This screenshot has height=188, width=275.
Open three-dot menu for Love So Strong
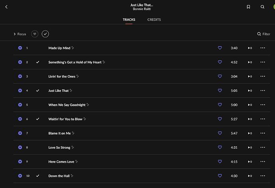263,147
